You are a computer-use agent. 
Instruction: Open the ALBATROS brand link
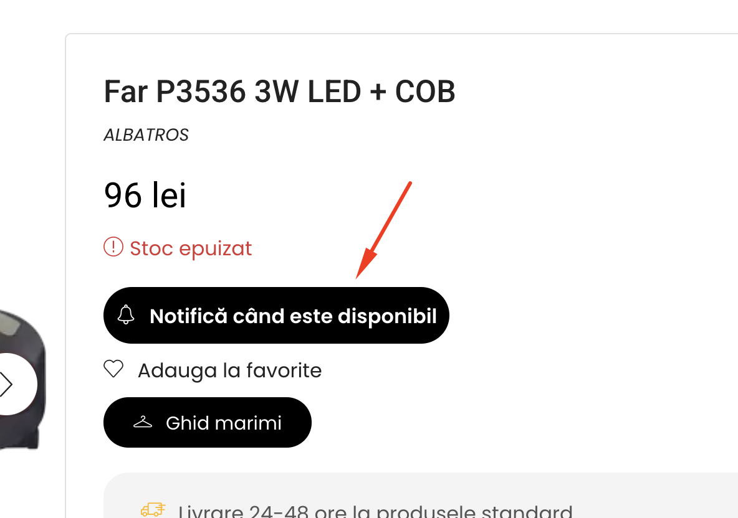[x=146, y=135]
